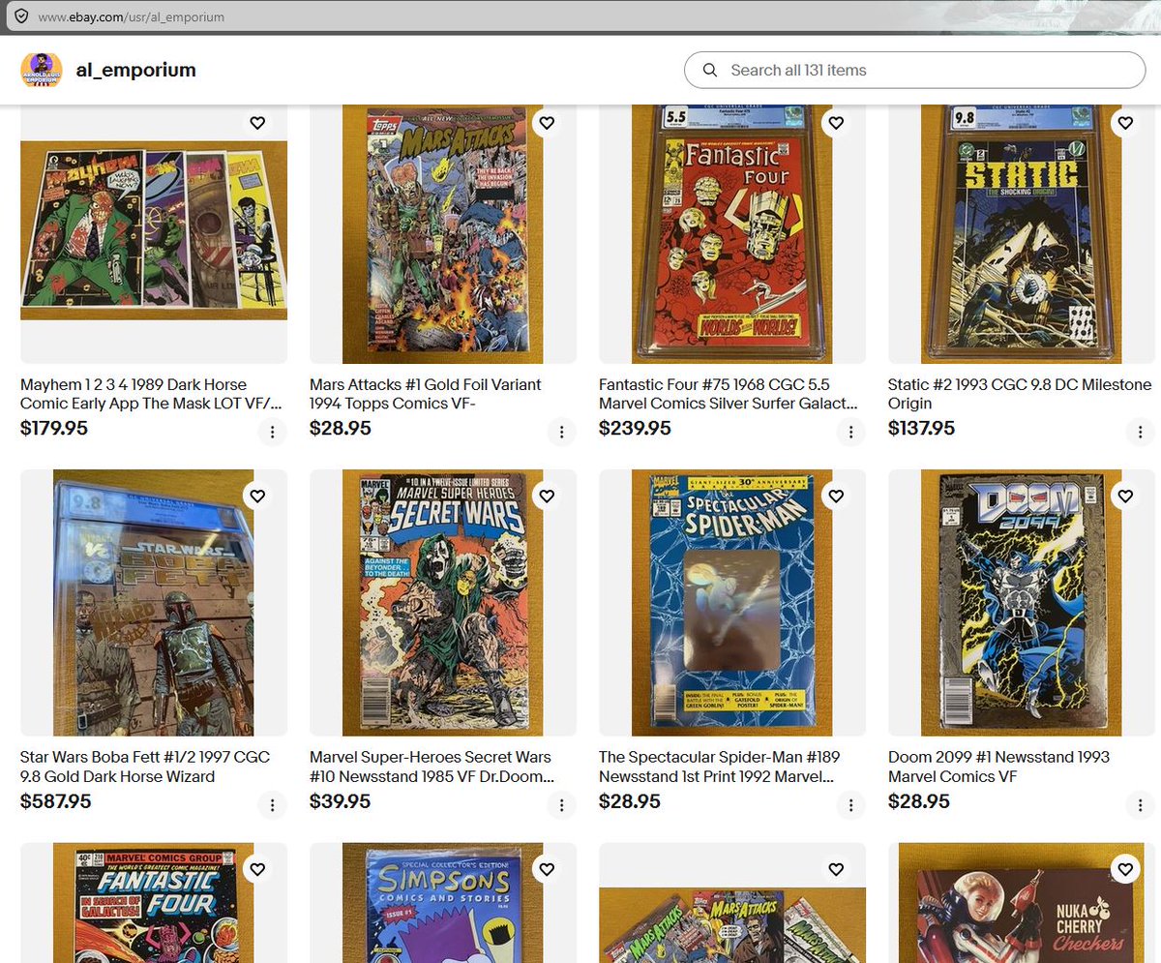Heart the Simpsons Comics and Stories listing
1161x963 pixels.
tap(547, 869)
